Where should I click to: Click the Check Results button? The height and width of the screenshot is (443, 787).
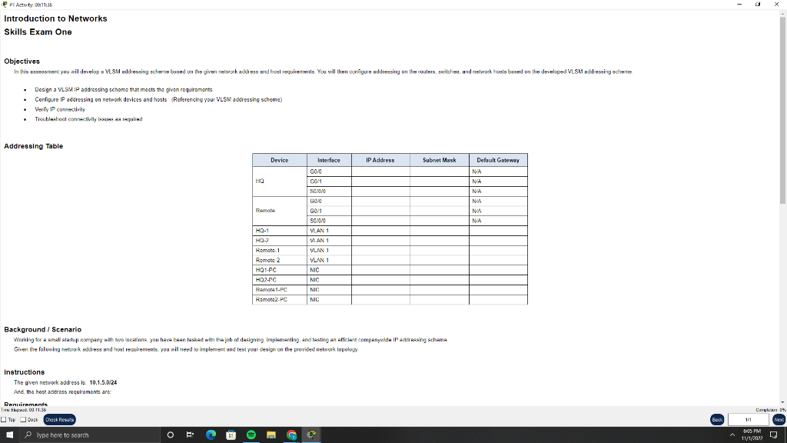coord(59,420)
